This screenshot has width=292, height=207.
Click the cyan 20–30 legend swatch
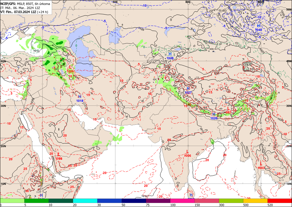(85, 201)
